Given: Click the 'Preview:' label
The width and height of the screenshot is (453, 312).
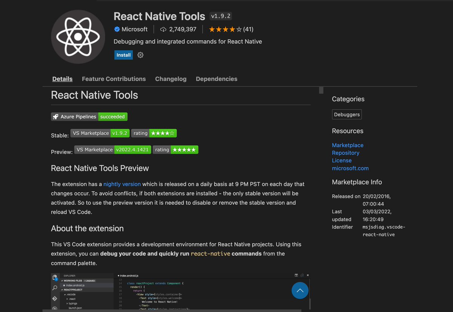Looking at the screenshot, I should [x=62, y=152].
